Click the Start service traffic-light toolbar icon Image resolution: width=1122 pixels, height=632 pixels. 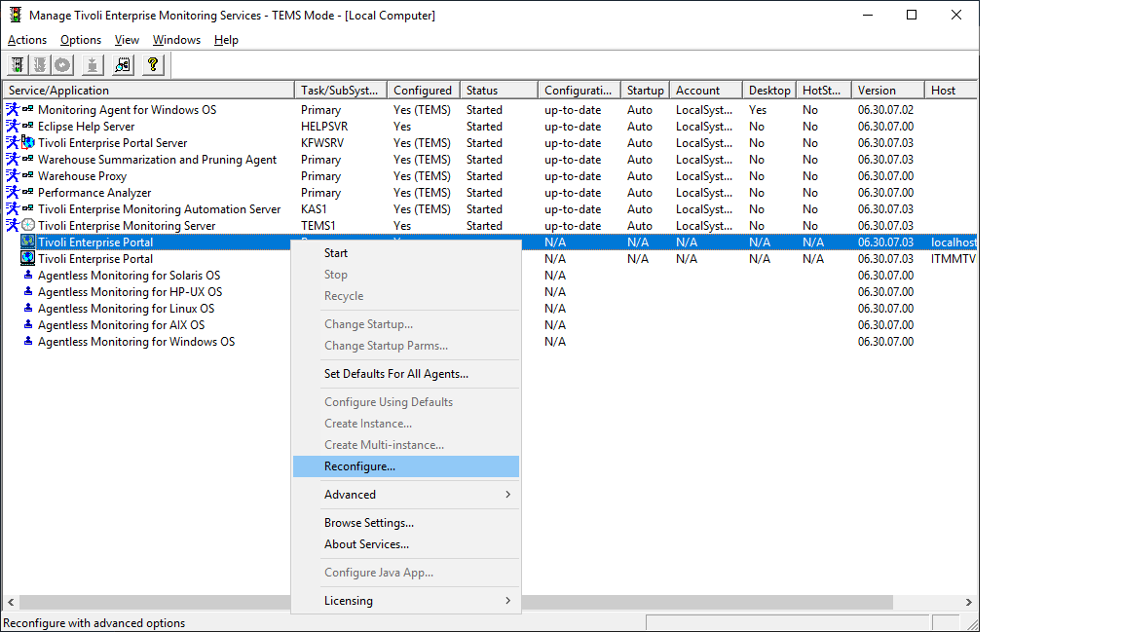(x=18, y=65)
